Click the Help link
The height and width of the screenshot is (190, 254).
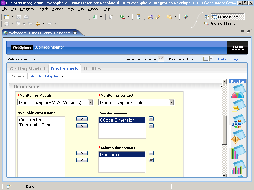coord(222,59)
